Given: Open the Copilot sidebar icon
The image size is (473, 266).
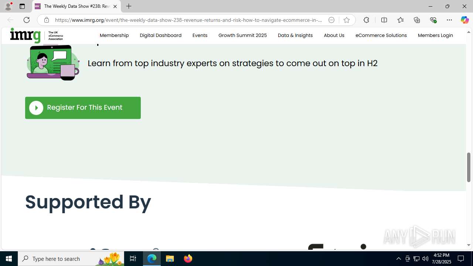Looking at the screenshot, I should [465, 20].
